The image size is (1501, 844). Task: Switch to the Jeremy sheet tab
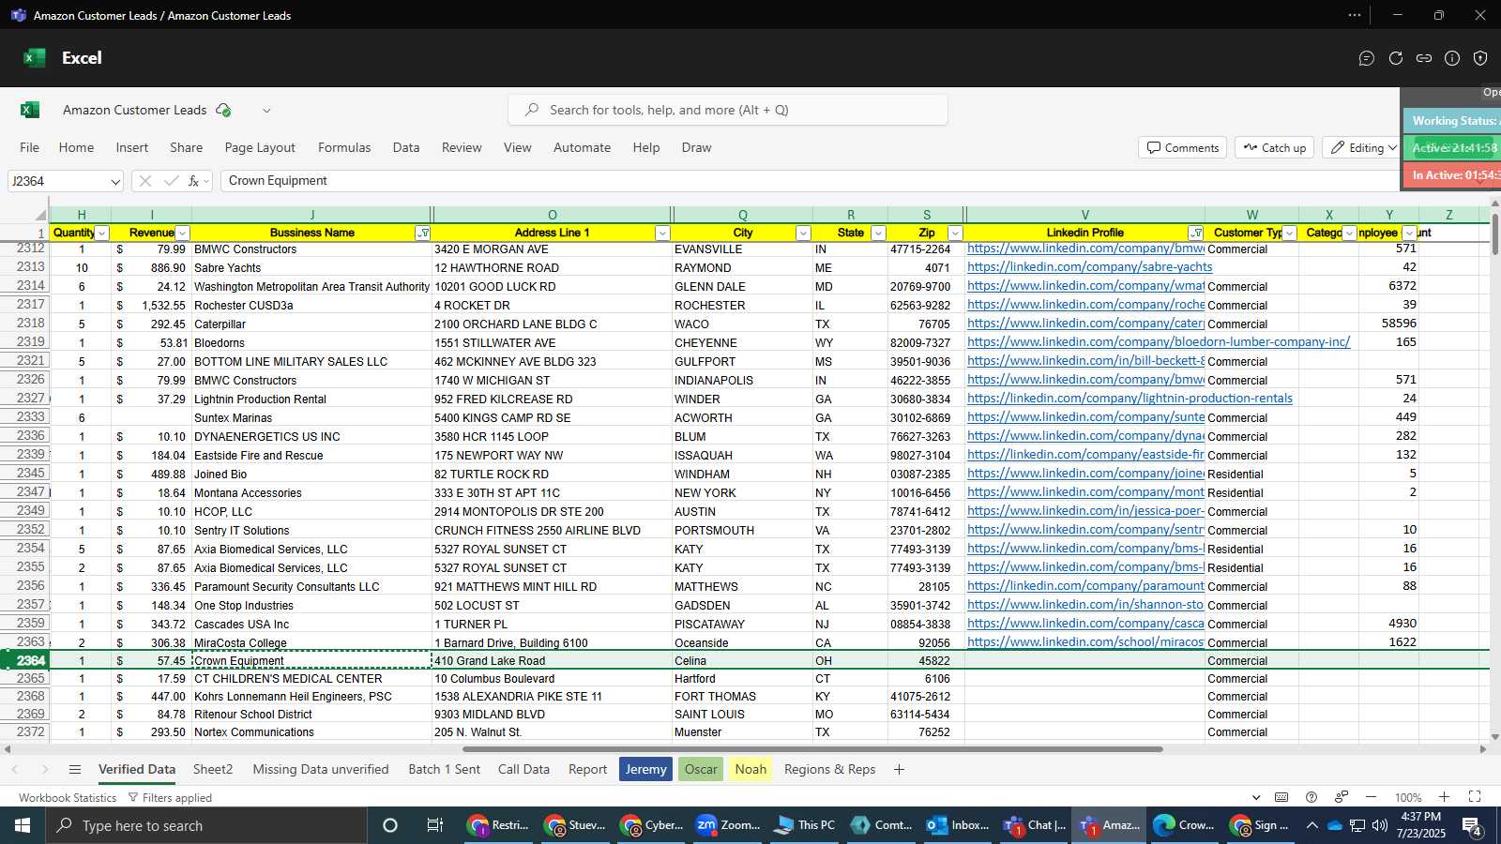[x=645, y=769]
